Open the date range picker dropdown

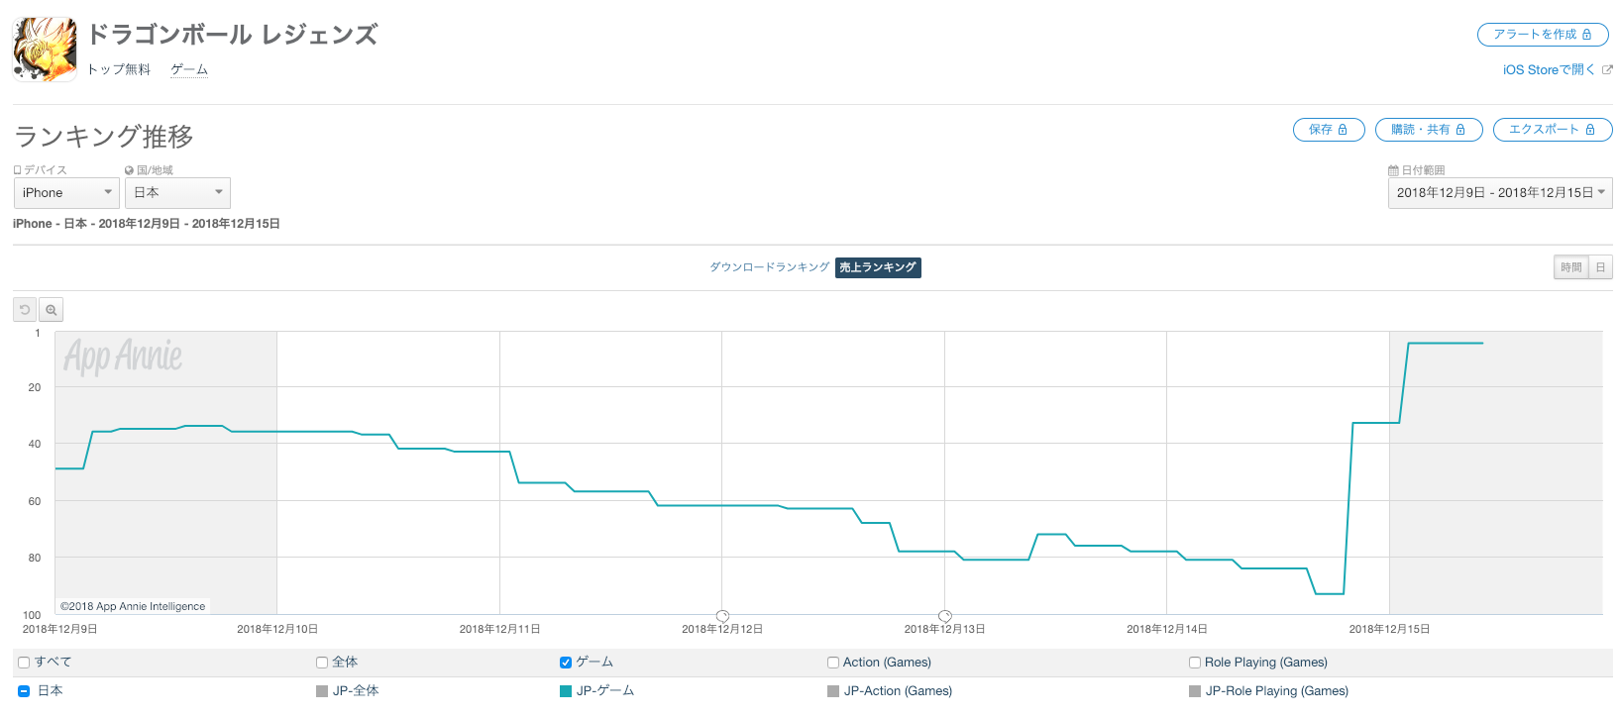1500,193
